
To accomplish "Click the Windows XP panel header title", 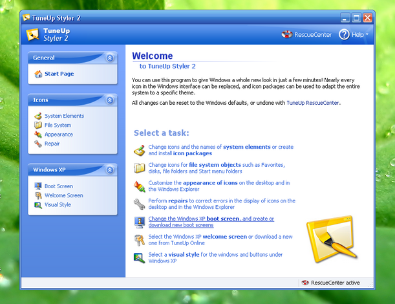I will pos(49,170).
